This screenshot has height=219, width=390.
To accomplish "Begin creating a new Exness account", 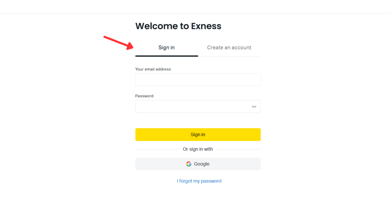I will 229,48.
